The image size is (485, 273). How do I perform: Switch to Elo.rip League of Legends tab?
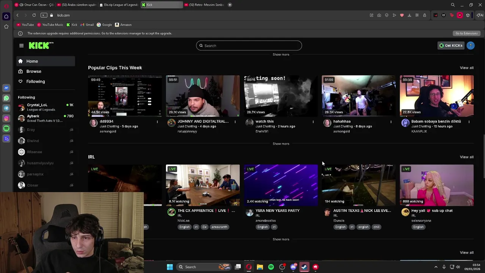tap(119, 5)
